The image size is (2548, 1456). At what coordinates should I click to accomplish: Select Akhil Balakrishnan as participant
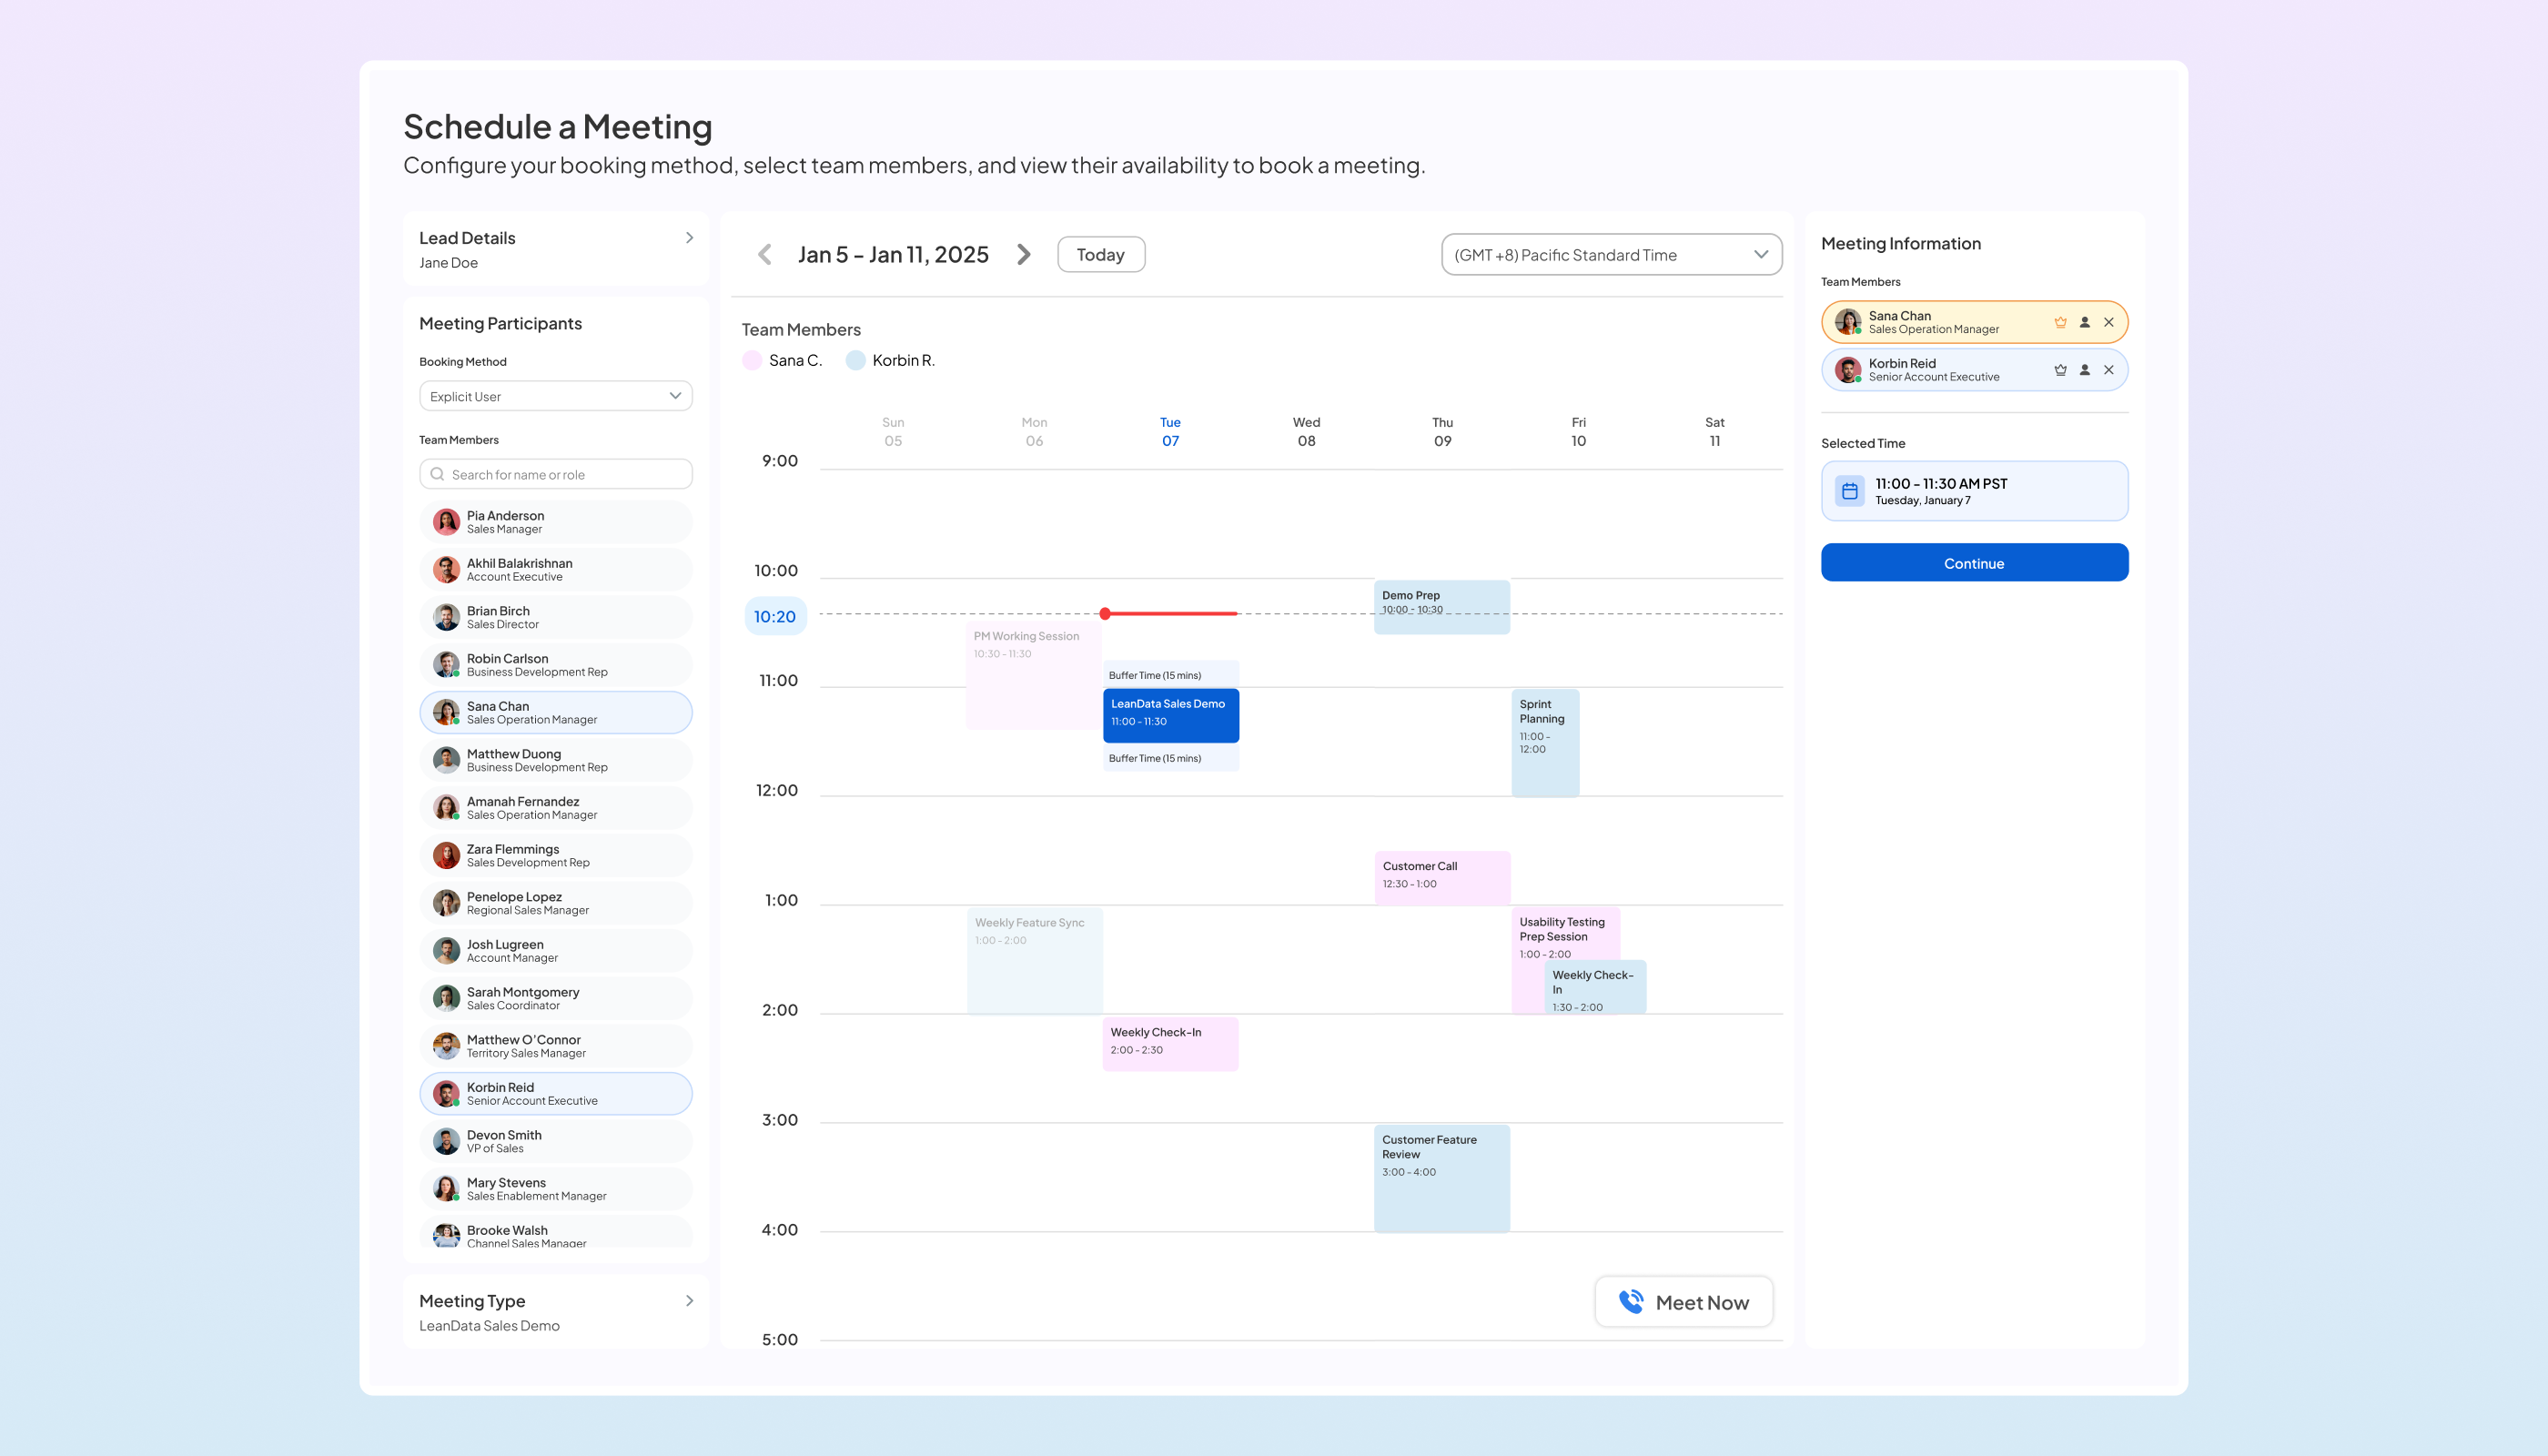coord(556,570)
